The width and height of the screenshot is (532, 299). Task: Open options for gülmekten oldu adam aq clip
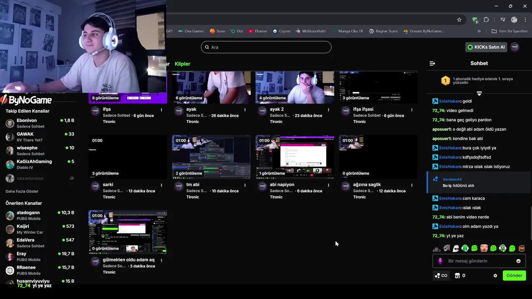click(x=161, y=260)
